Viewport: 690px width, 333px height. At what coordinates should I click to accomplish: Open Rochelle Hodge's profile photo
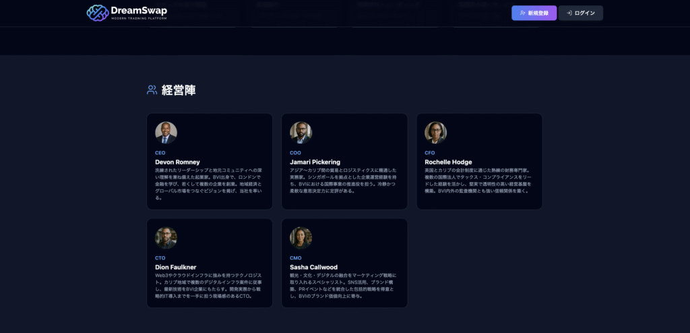pyautogui.click(x=436, y=133)
